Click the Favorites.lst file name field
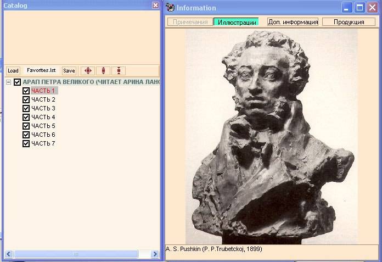The height and width of the screenshot is (262, 382). pyautogui.click(x=41, y=70)
